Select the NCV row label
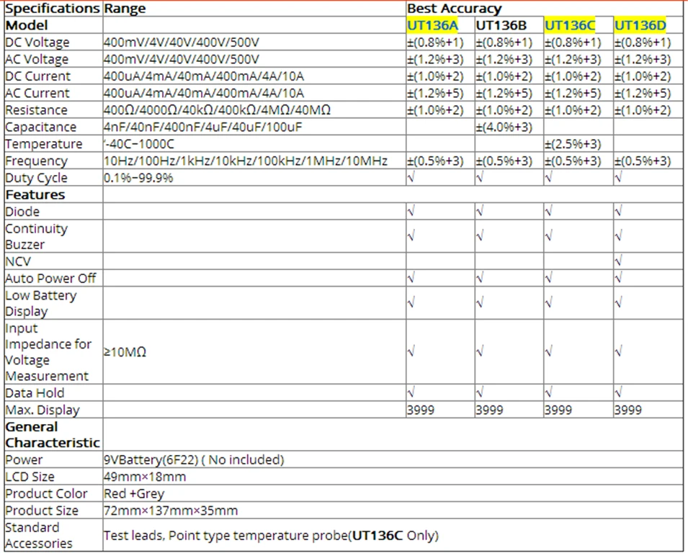 [18, 261]
